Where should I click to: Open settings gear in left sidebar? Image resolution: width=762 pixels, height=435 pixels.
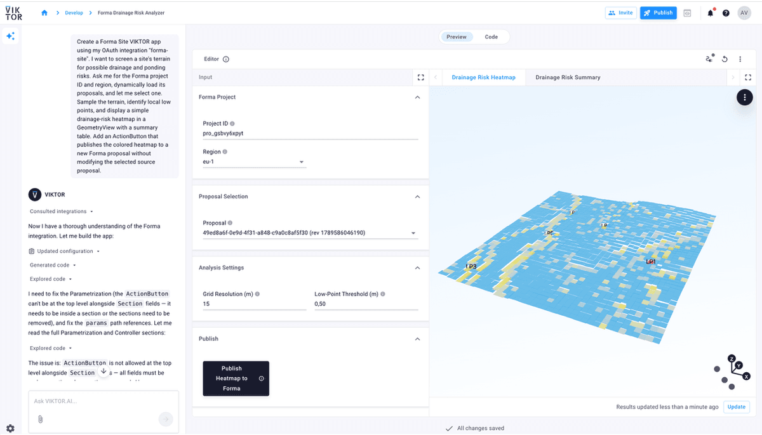(10, 428)
